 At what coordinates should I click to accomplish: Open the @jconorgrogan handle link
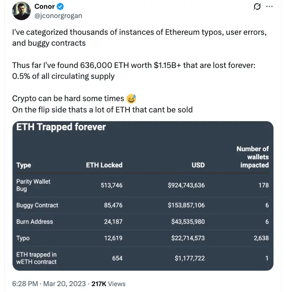tap(58, 16)
